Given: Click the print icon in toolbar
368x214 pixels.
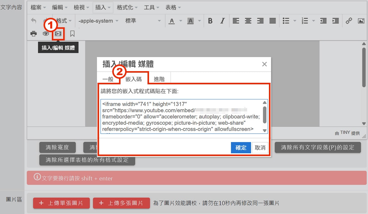Looking at the screenshot, I should click(33, 34).
